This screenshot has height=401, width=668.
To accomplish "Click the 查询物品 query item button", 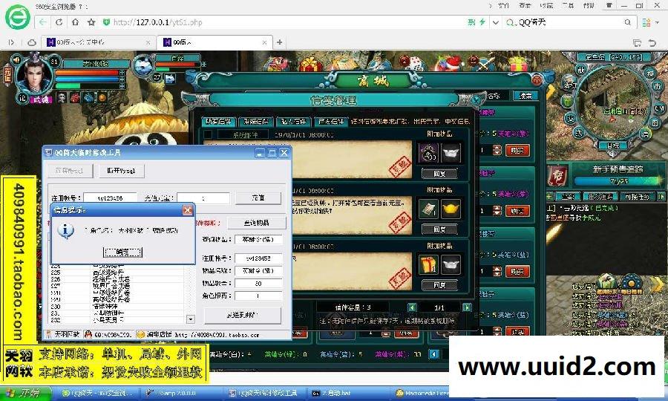I will tap(257, 223).
